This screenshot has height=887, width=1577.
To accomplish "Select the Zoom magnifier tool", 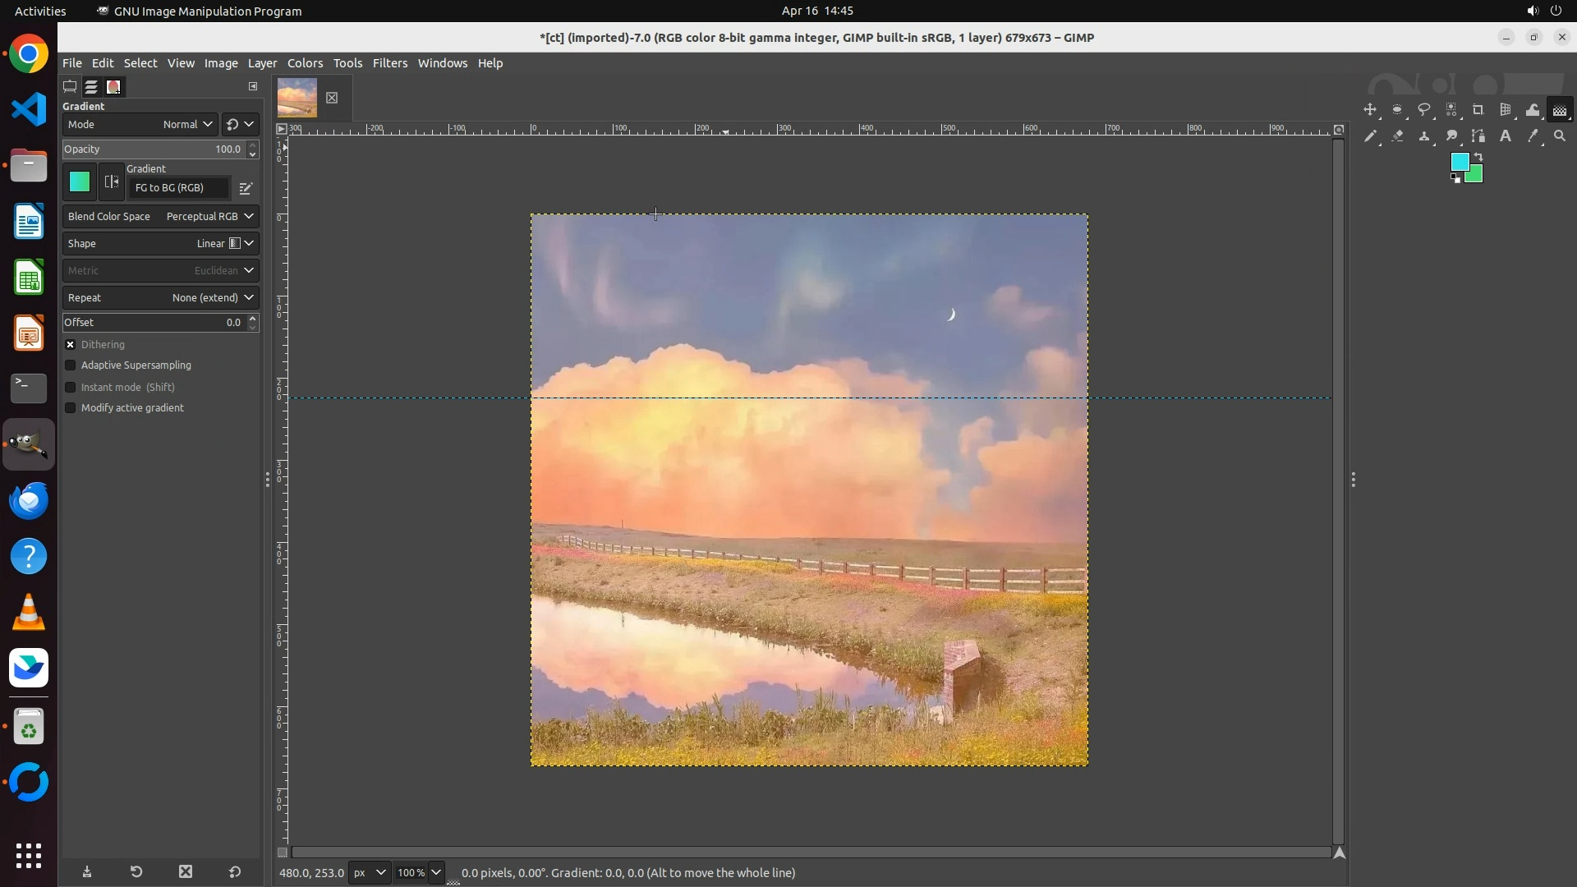I will [1560, 136].
